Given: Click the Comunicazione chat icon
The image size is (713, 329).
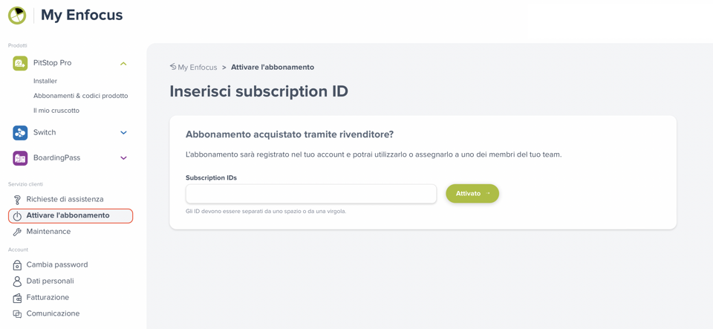Looking at the screenshot, I should [17, 314].
